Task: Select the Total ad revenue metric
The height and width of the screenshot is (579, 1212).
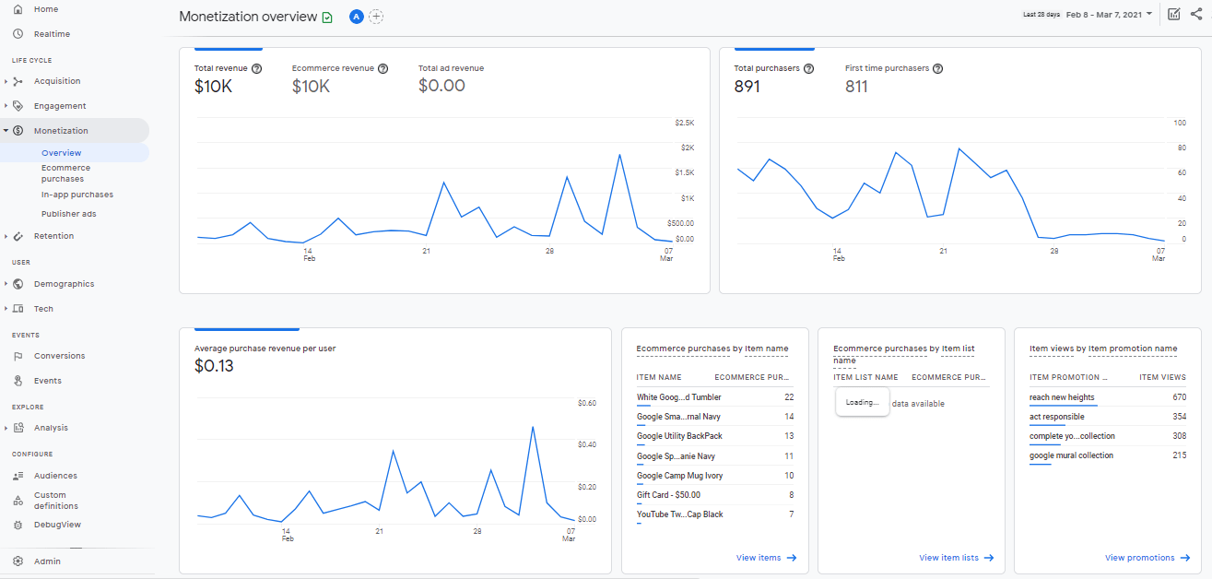Action: 451,78
